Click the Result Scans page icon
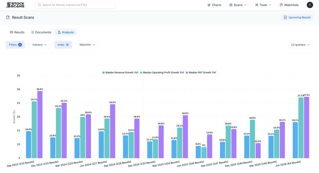The width and height of the screenshot is (319, 173). [x=8, y=18]
